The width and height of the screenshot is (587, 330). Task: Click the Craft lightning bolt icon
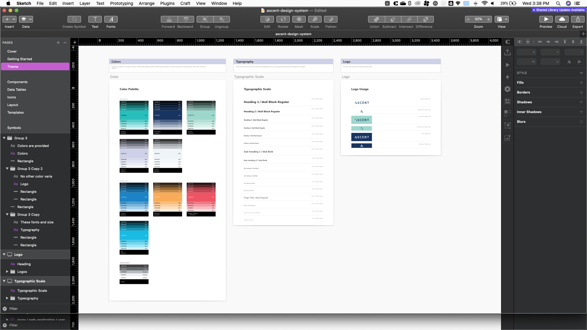click(x=508, y=77)
